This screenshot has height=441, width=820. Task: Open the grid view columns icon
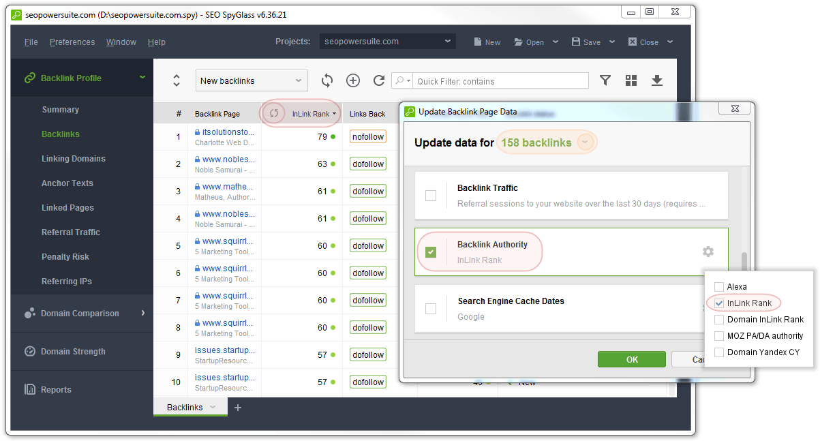click(631, 80)
